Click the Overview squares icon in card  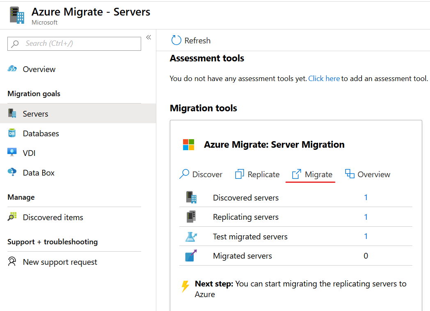(x=350, y=174)
